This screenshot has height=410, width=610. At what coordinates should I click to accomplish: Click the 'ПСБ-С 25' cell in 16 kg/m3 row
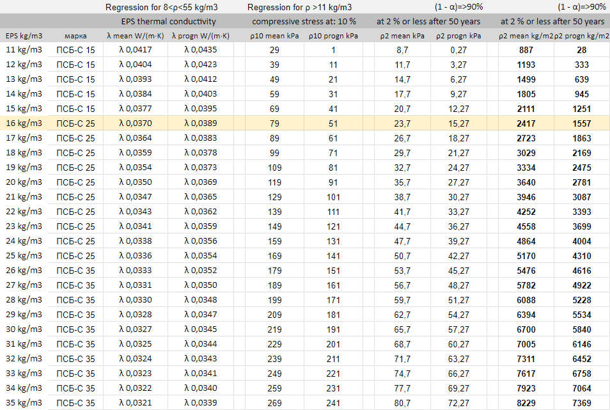pyautogui.click(x=75, y=123)
